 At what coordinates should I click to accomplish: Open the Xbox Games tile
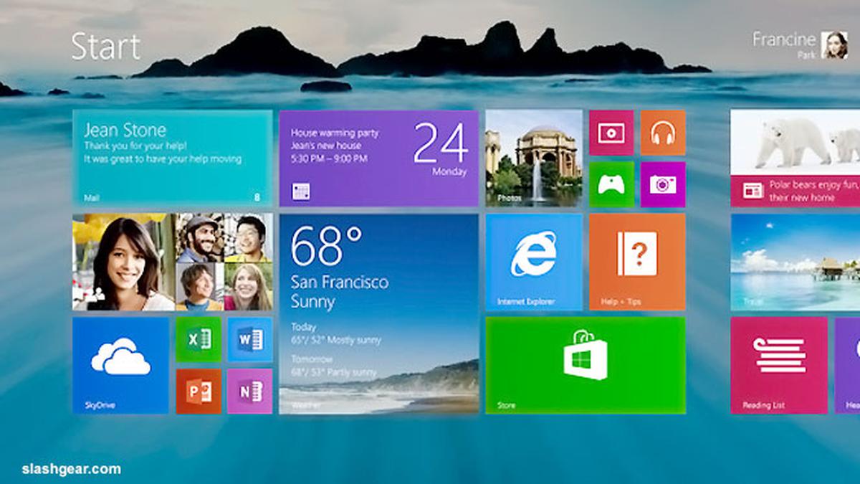point(611,184)
